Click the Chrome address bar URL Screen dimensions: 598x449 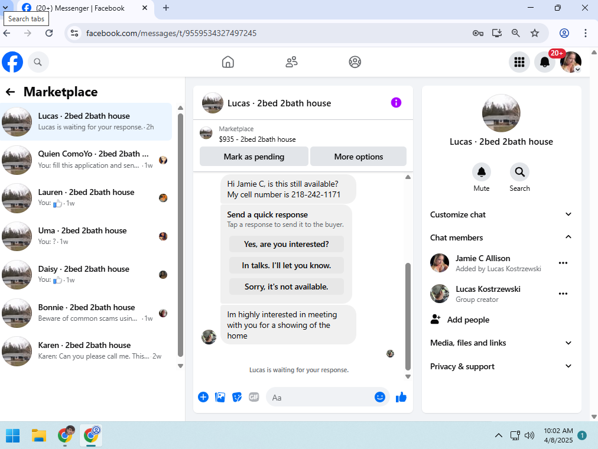(x=171, y=33)
